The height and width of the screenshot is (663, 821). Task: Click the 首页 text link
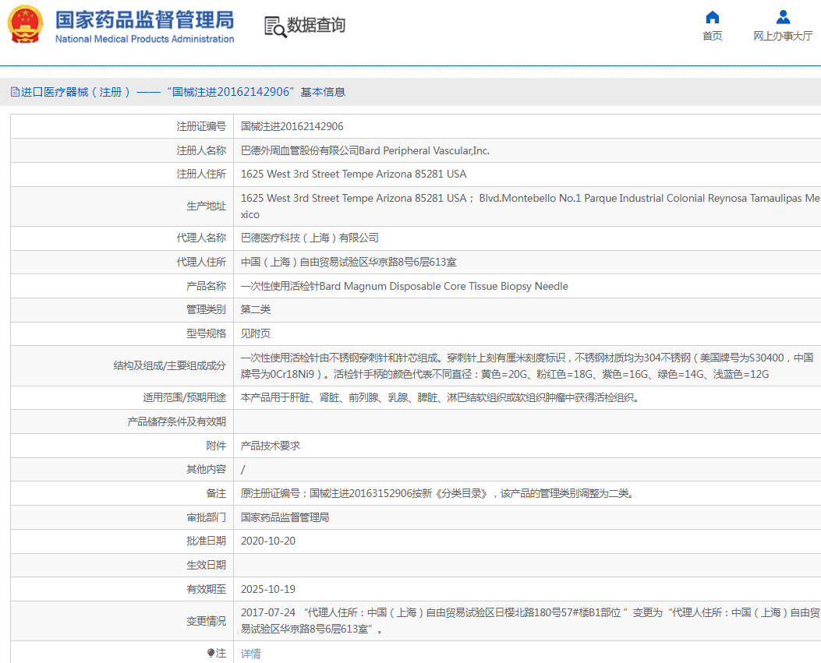(712, 36)
